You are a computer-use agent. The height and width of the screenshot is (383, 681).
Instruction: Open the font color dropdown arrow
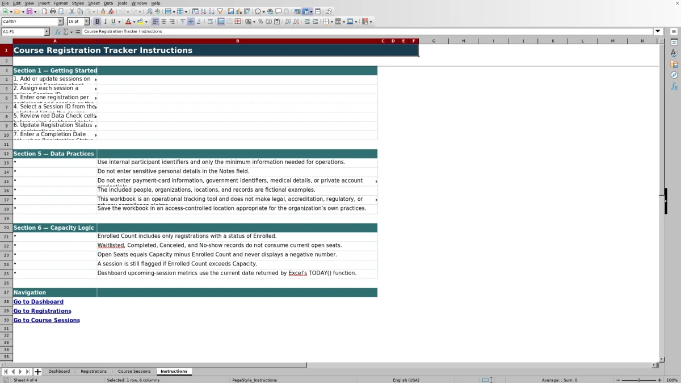point(134,22)
